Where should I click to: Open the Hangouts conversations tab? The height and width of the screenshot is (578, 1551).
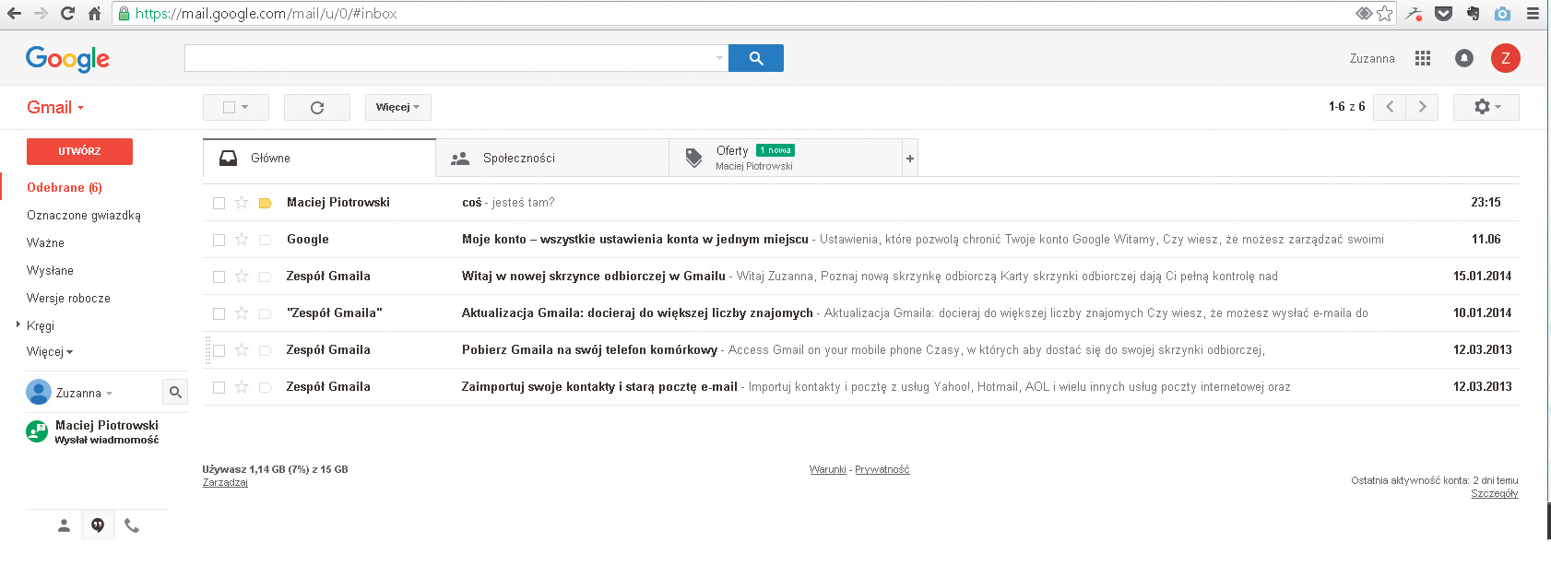(x=98, y=525)
